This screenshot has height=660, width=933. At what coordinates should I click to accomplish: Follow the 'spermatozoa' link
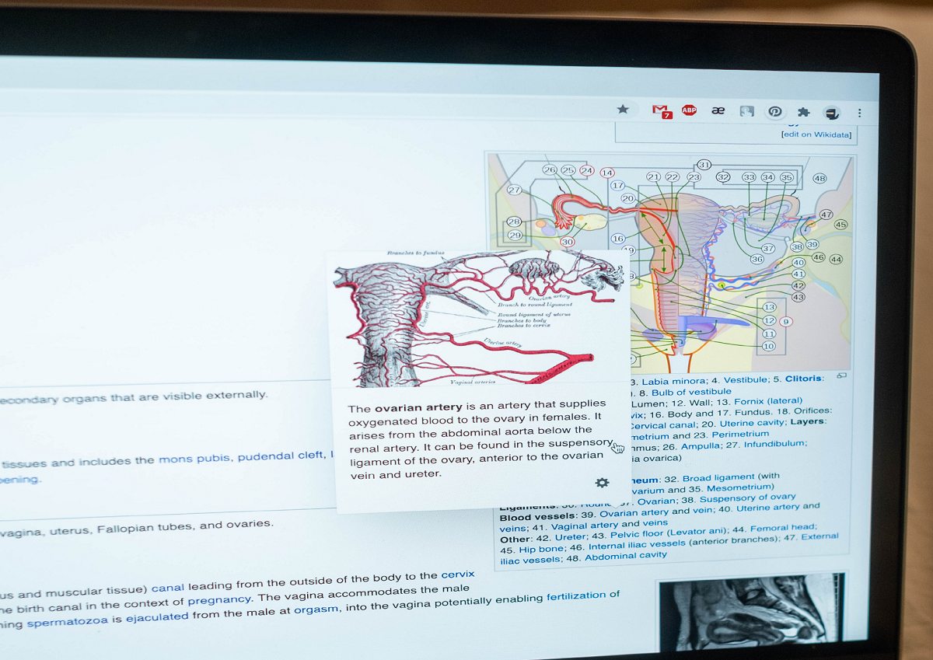[x=69, y=623]
